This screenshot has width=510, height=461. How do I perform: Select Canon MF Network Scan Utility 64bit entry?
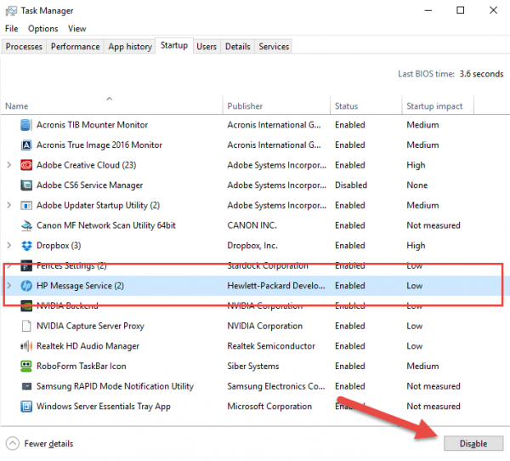[x=106, y=225]
